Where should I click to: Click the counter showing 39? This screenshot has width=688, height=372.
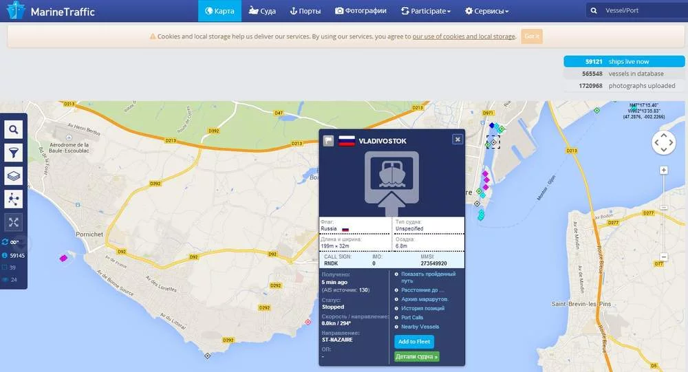point(9,267)
